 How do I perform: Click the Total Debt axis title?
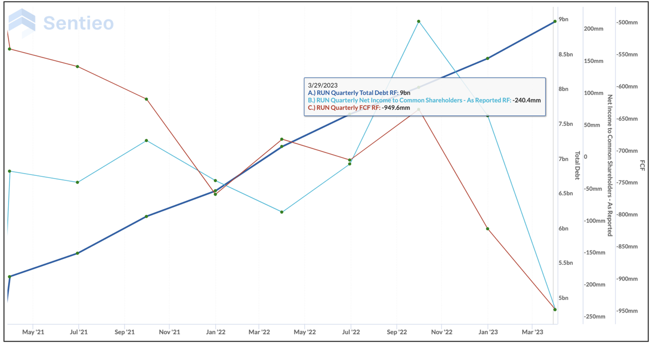(577, 165)
